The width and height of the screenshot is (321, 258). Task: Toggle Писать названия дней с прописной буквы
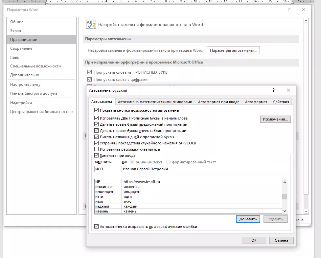click(96, 137)
